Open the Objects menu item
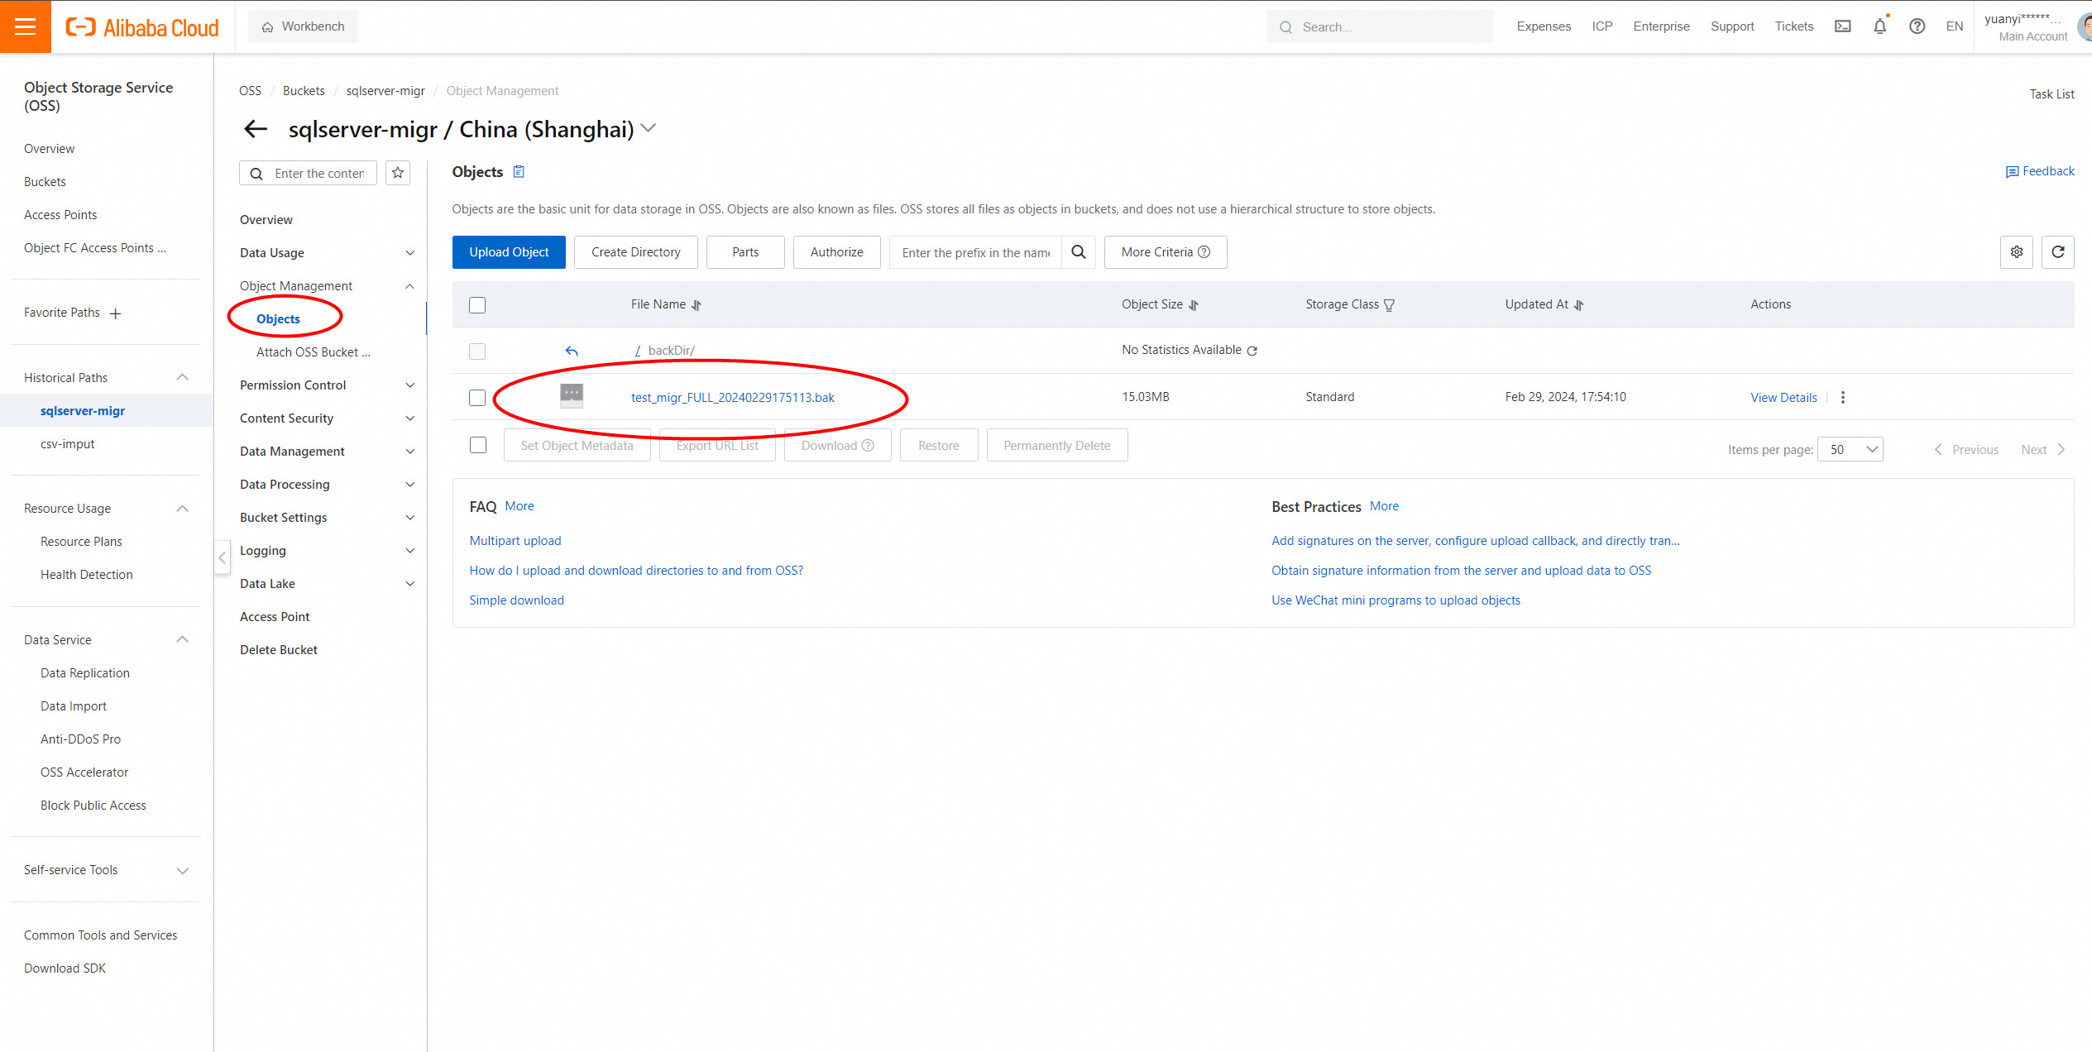 tap(278, 319)
